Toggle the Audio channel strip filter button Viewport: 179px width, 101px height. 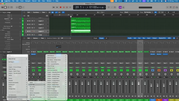coord(130,38)
